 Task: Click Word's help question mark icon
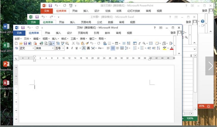155,27
